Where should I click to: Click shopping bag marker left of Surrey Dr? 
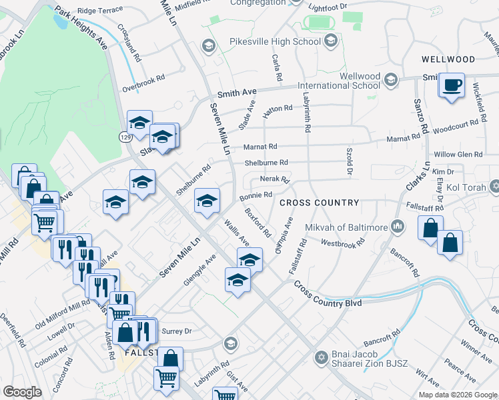125,333
